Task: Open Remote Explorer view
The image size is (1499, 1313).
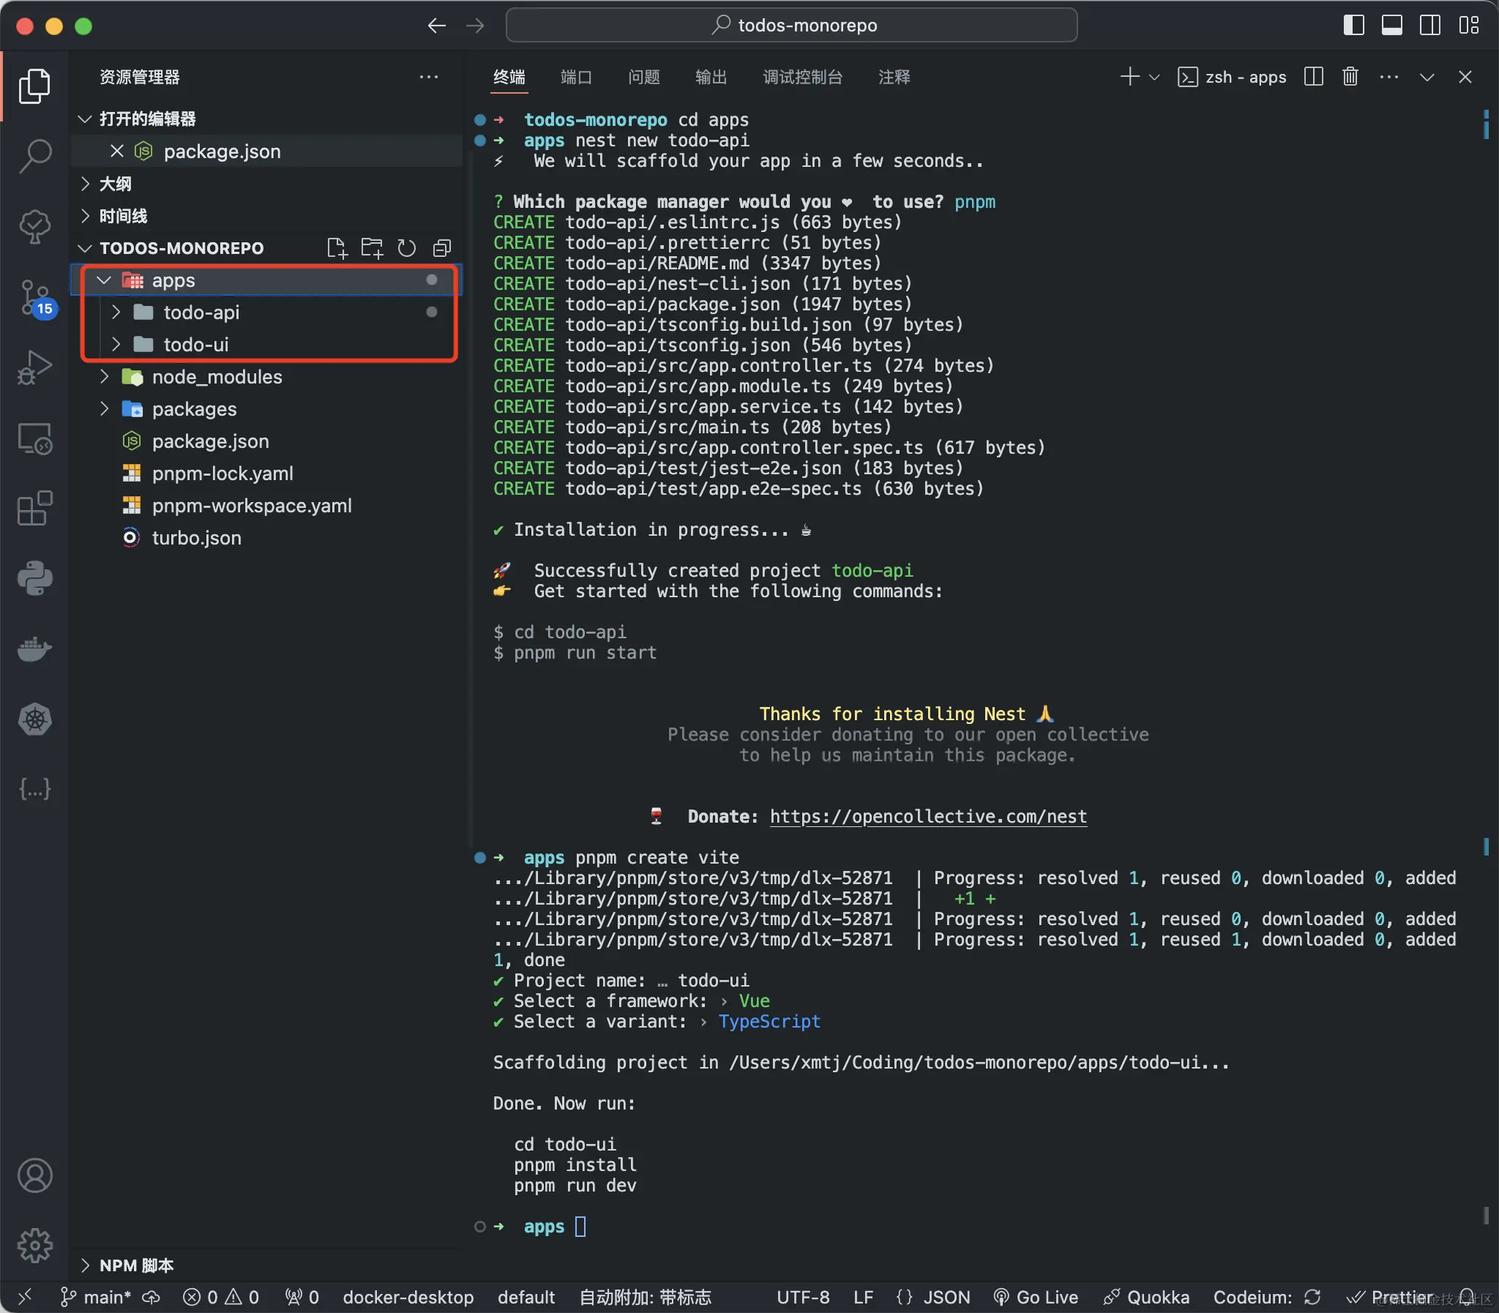Action: (34, 438)
